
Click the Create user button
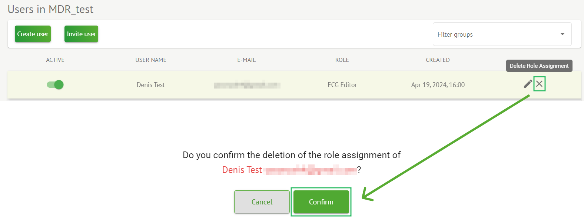click(33, 34)
